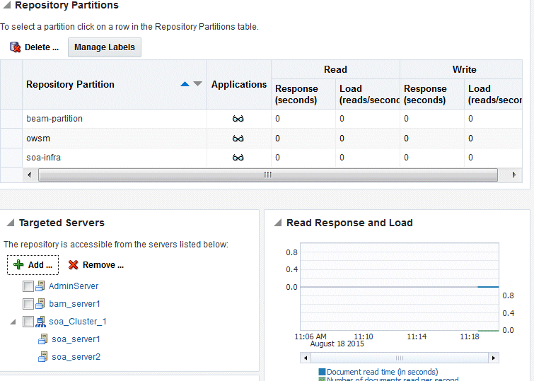Viewport: 534px width, 381px height.
Task: Collapse the Read Response and Load section
Action: (x=278, y=223)
